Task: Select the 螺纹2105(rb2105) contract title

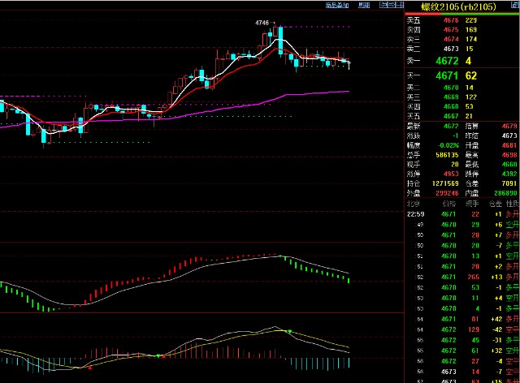Action: pyautogui.click(x=460, y=6)
